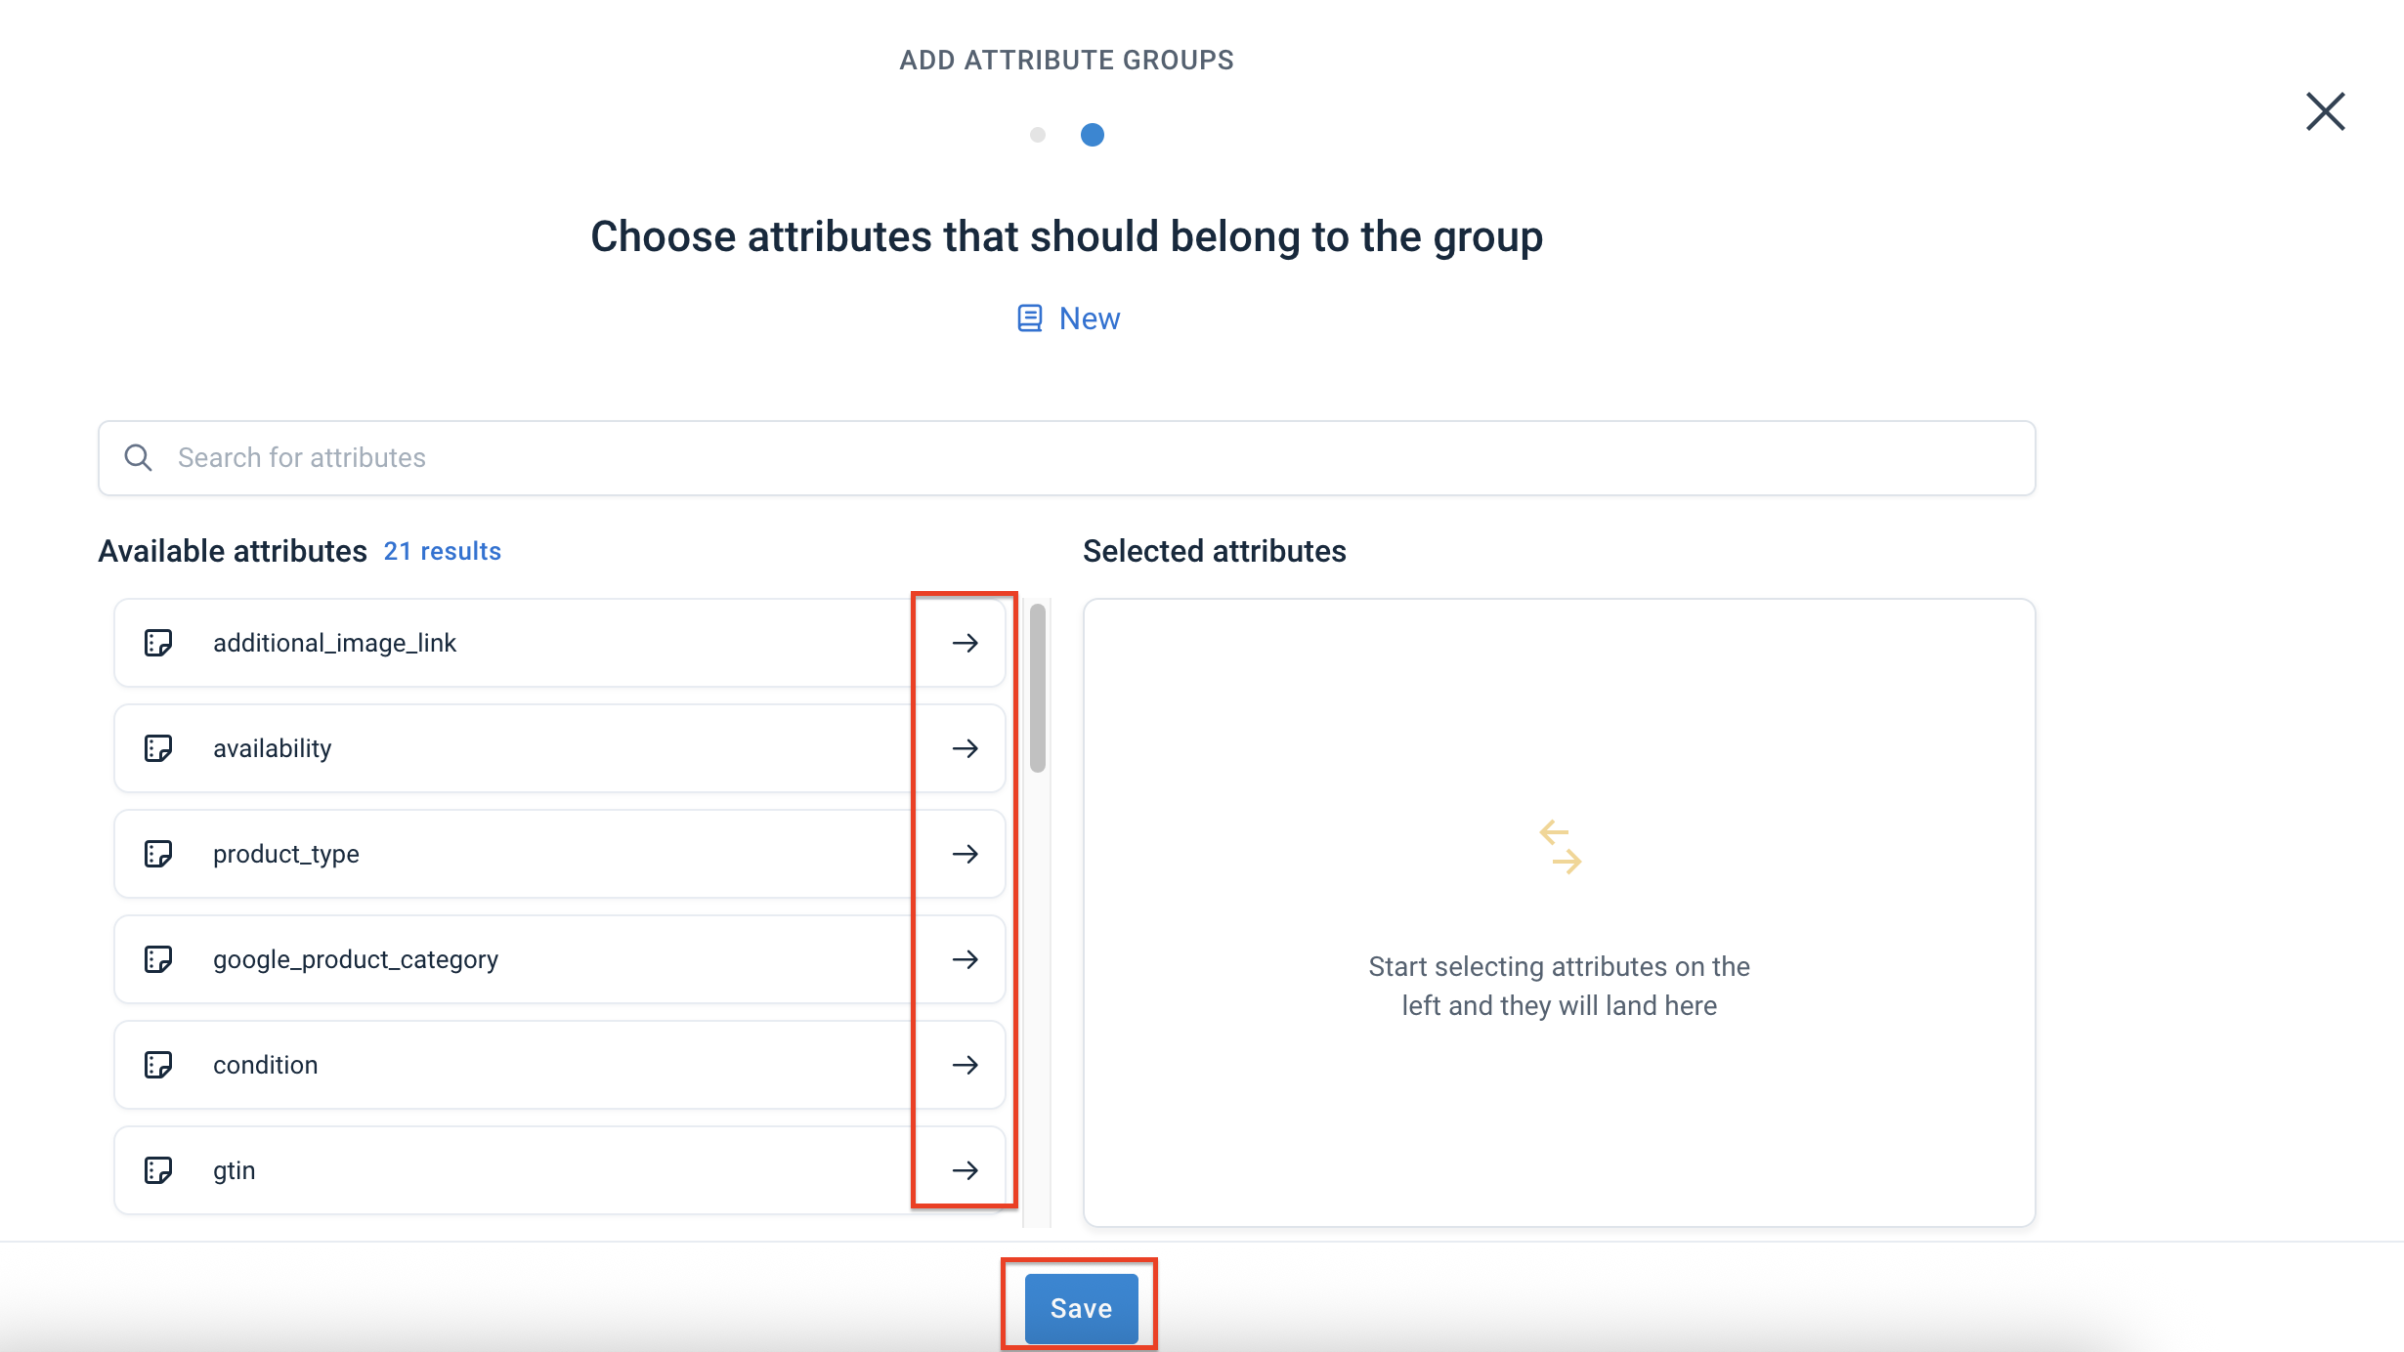Add product_type via its arrow icon

point(965,854)
